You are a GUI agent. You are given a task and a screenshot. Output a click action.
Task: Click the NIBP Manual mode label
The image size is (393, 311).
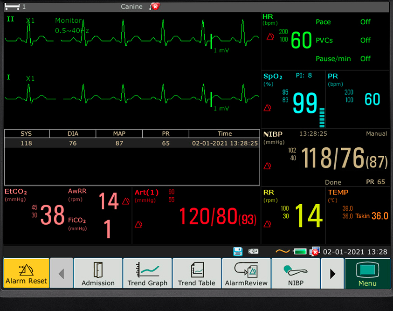(x=376, y=133)
